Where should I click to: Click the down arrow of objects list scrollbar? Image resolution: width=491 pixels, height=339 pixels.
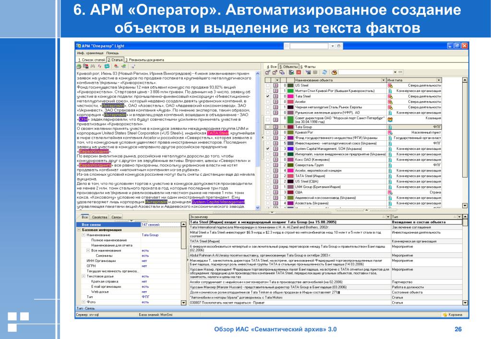[x=465, y=205]
